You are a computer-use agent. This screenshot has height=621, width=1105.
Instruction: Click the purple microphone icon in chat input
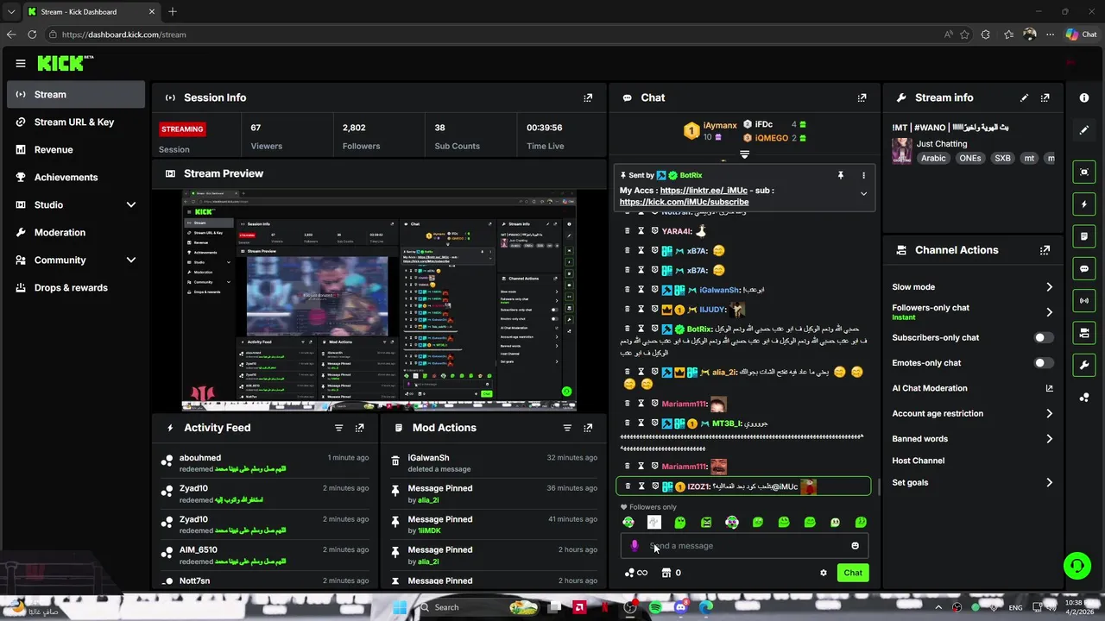tap(635, 546)
